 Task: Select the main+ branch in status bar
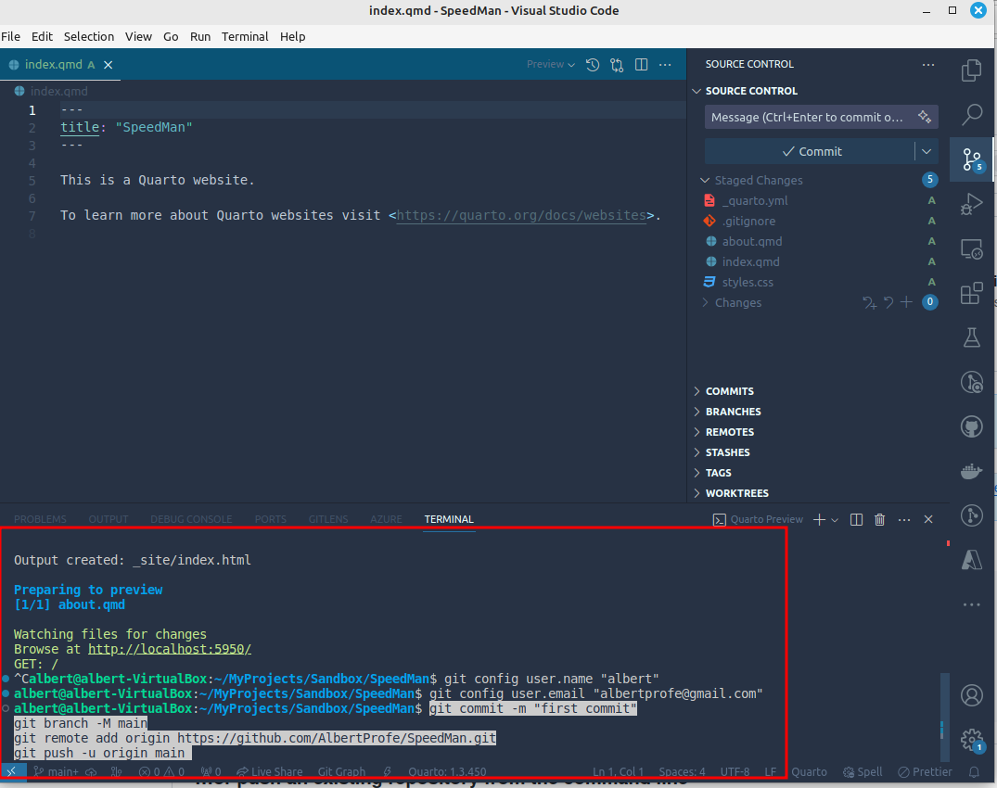pyautogui.click(x=57, y=772)
